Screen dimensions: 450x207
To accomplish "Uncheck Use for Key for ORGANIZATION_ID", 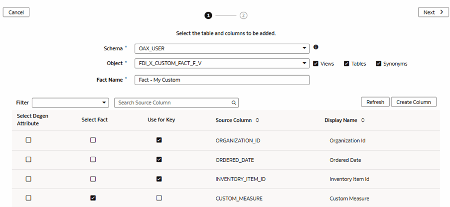I will point(159,140).
